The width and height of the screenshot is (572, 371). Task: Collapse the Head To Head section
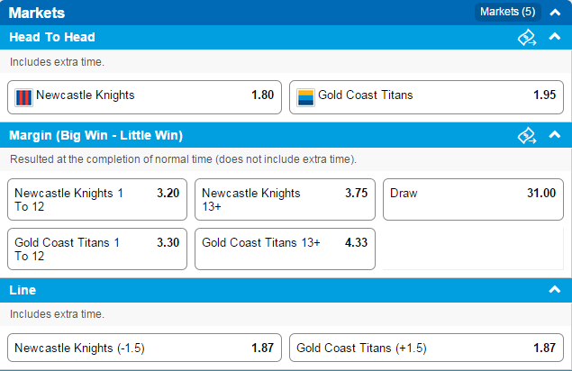(x=555, y=37)
